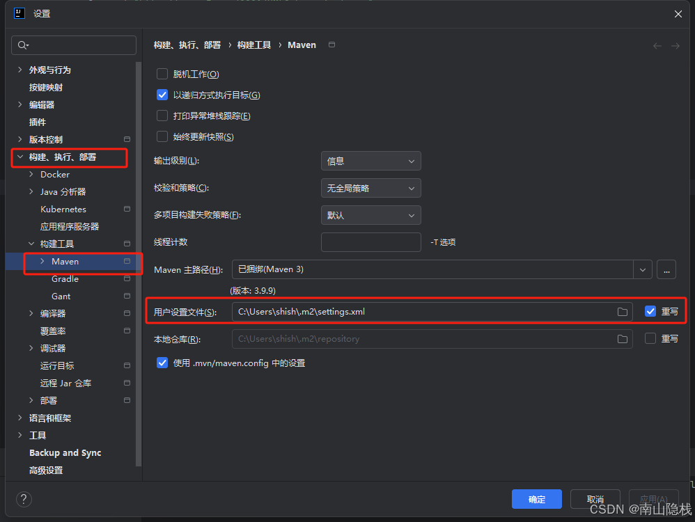Uncheck 以递归方式执行目标 checkbox
This screenshot has height=522, width=695.
tap(162, 95)
